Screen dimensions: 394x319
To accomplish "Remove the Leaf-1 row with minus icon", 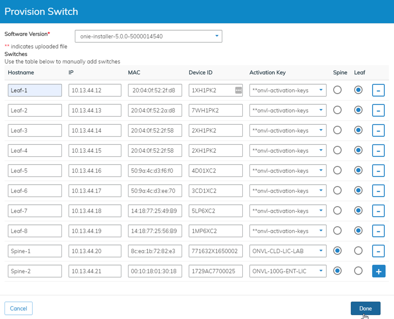I will coord(378,90).
